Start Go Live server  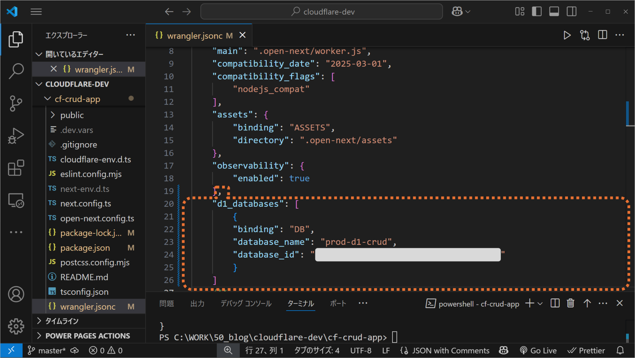tap(538, 350)
